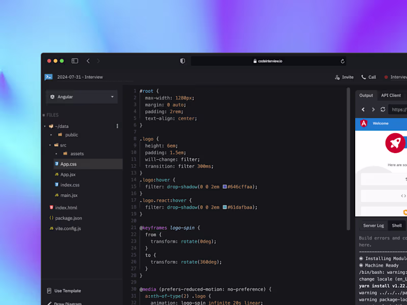Click line number 21 in gutter
Viewport: 407px width, 305px height.
point(134,228)
